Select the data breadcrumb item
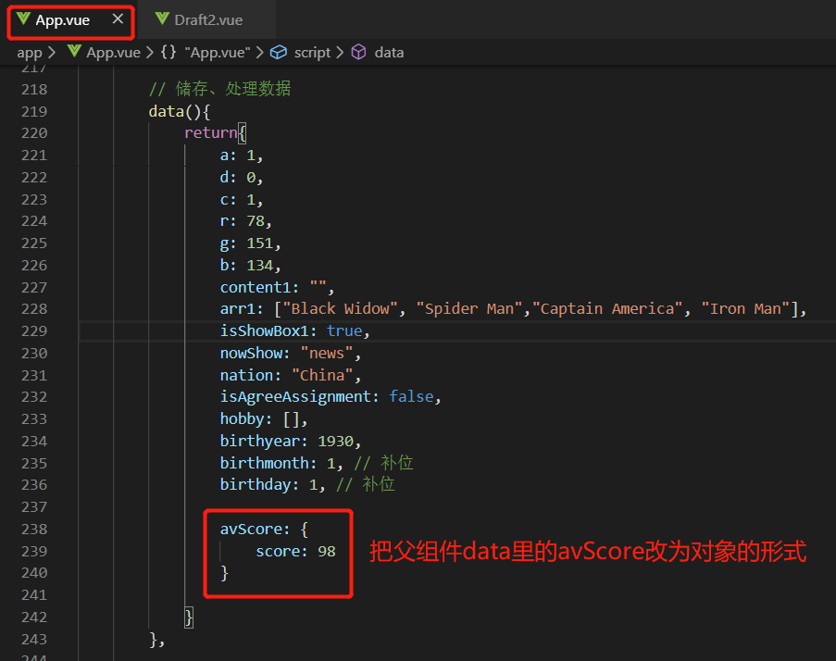Viewport: 836px width, 661px height. pos(389,52)
